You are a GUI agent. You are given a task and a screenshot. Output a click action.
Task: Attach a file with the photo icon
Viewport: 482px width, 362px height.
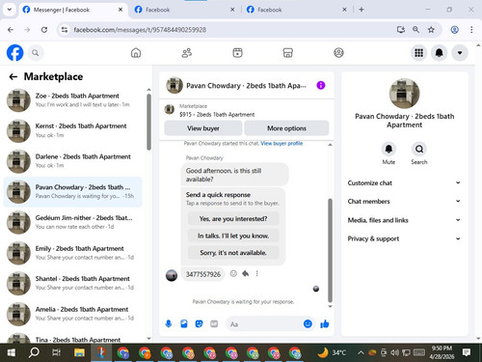pyautogui.click(x=184, y=323)
